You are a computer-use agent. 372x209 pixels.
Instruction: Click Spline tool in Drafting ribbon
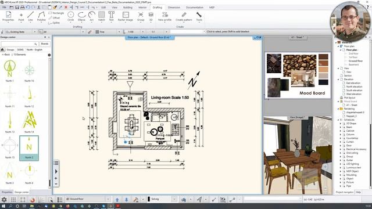point(54,23)
